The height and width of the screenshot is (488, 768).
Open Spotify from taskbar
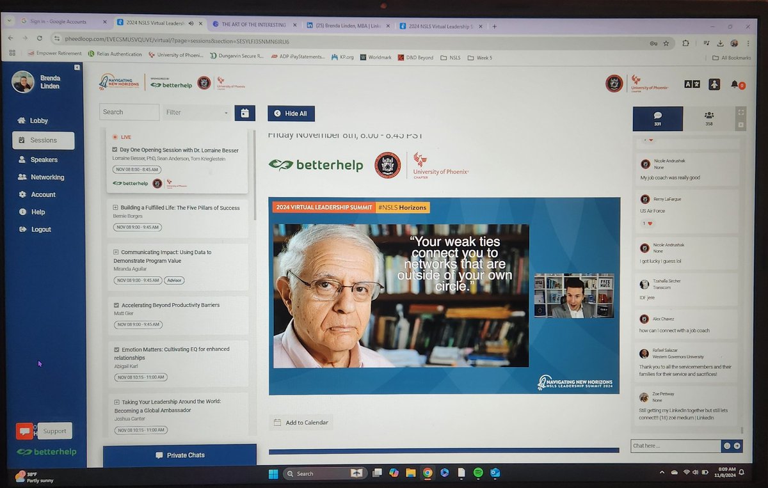477,473
